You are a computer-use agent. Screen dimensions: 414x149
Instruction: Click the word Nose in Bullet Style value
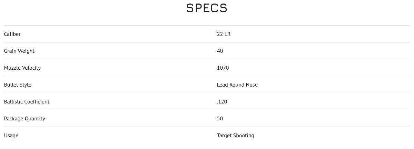[x=252, y=85]
